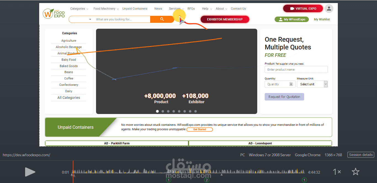The width and height of the screenshot is (377, 183).
Task: Click the AD - Leondupont banner
Action: 260,143
